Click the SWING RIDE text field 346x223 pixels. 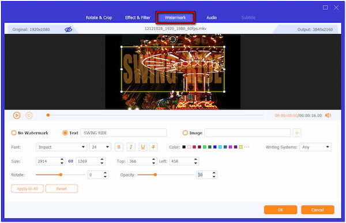[x=123, y=133]
